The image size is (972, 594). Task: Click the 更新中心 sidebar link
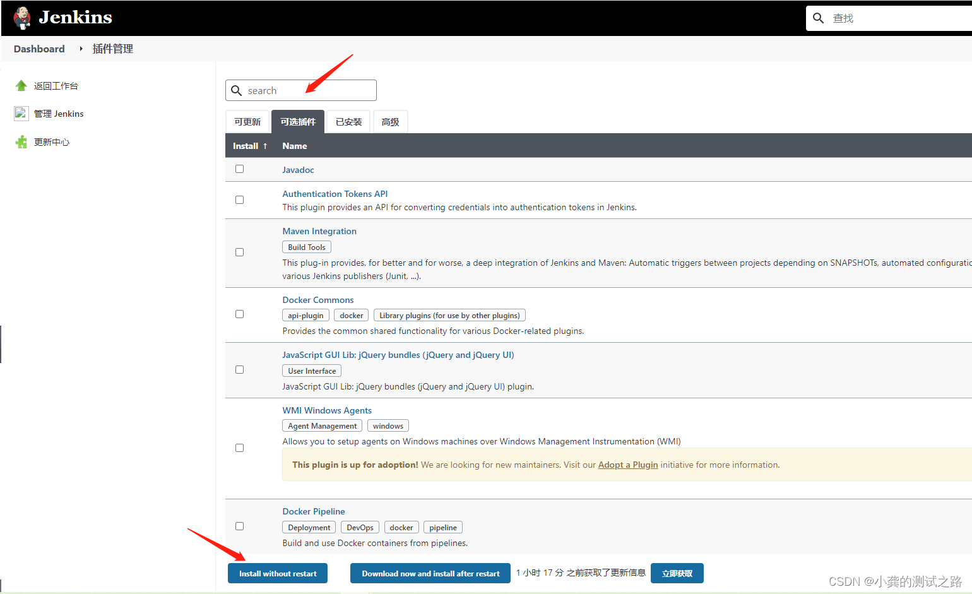tap(52, 142)
